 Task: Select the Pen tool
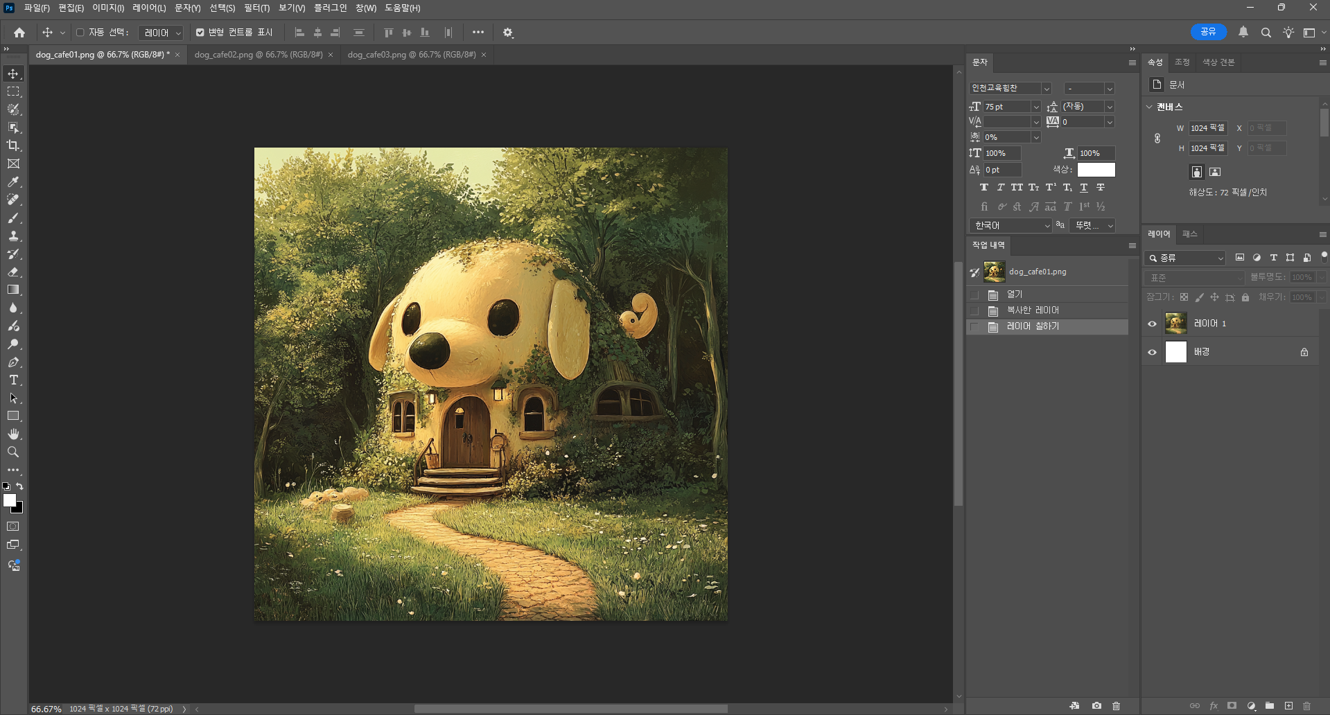tap(13, 362)
